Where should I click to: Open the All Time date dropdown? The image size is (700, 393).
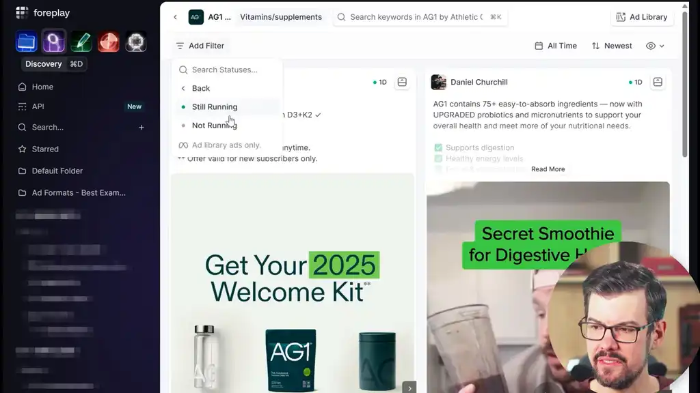[556, 46]
